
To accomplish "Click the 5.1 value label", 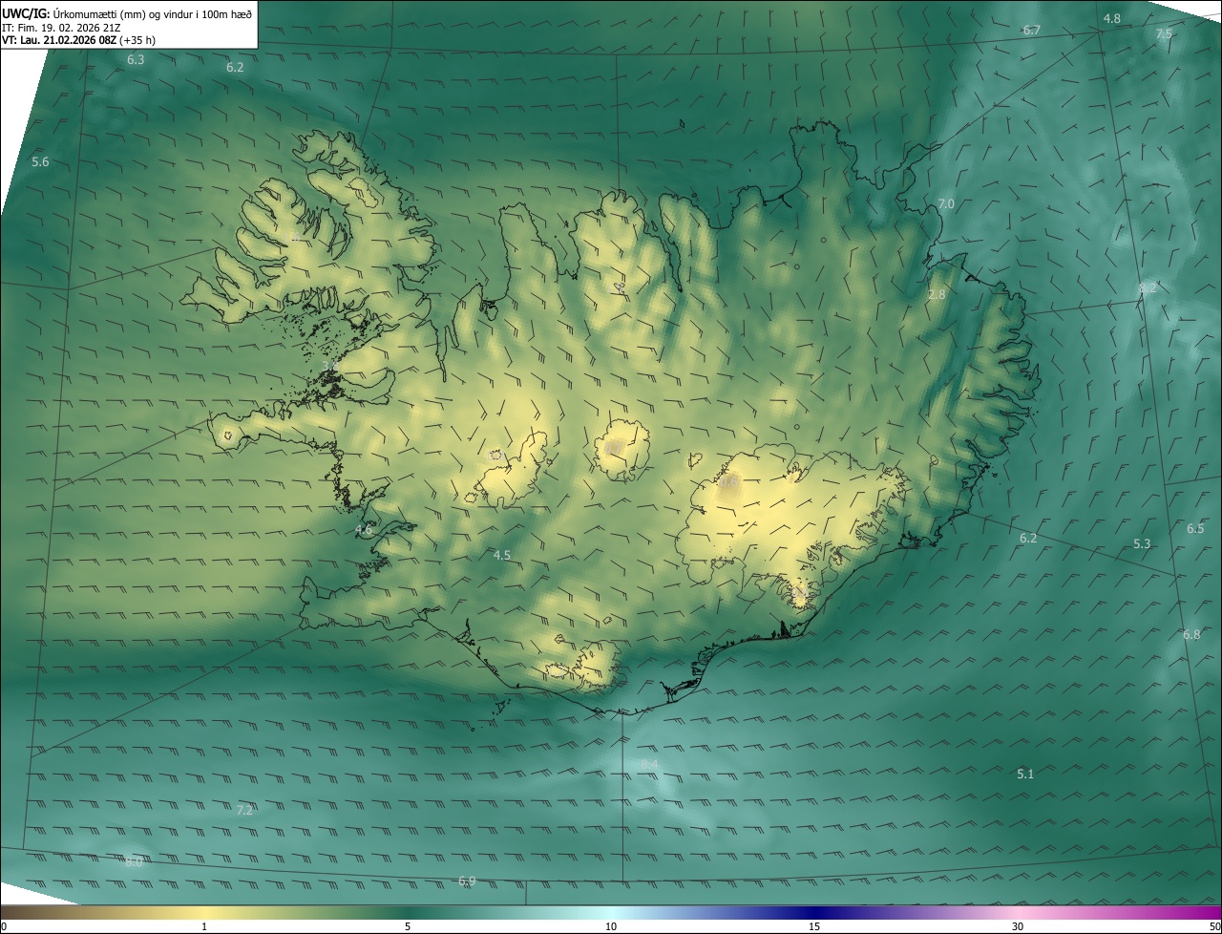I will tap(1025, 775).
